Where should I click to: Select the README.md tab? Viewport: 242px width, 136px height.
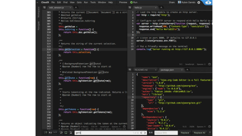coord(141,70)
